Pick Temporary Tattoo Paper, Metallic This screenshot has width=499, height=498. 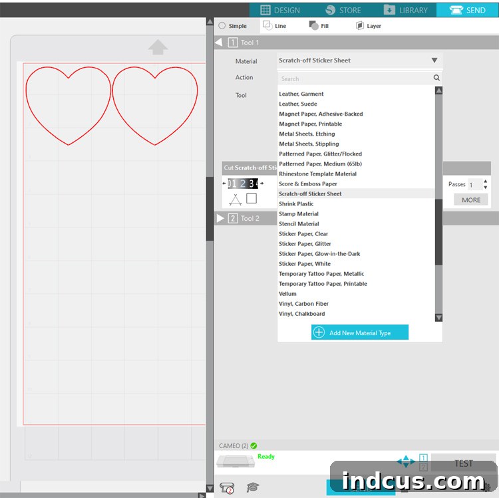pos(321,274)
